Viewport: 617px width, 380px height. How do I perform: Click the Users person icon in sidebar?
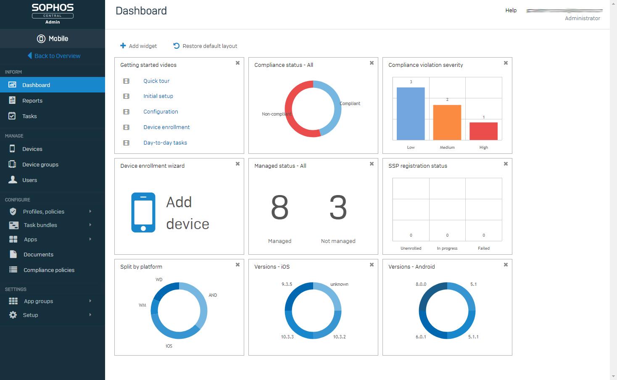[13, 180]
